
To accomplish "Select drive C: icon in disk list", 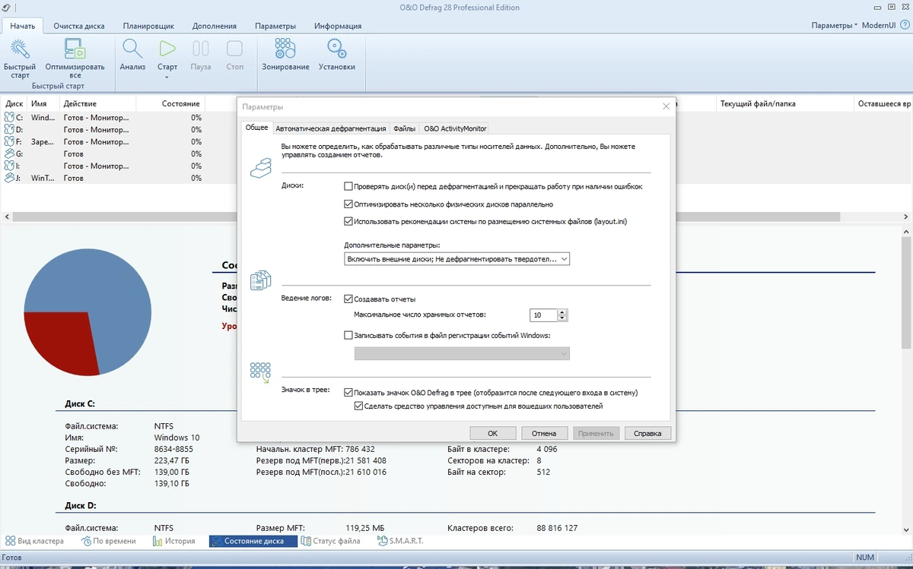I will (9, 118).
